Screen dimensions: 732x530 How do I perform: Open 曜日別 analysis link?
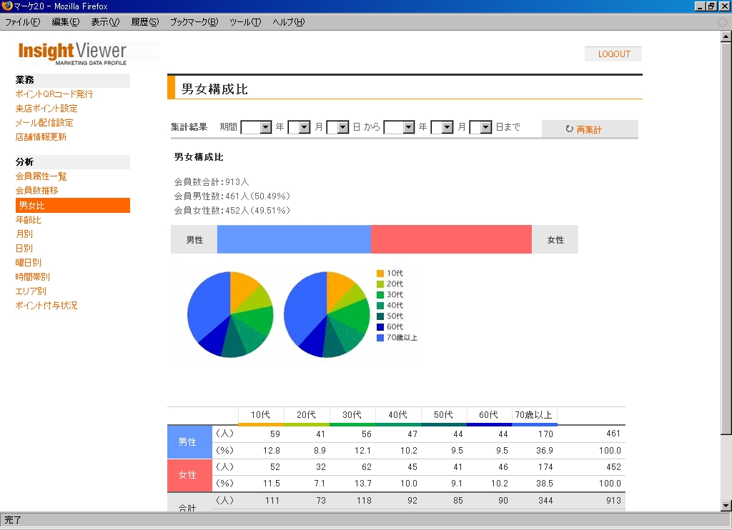28,262
